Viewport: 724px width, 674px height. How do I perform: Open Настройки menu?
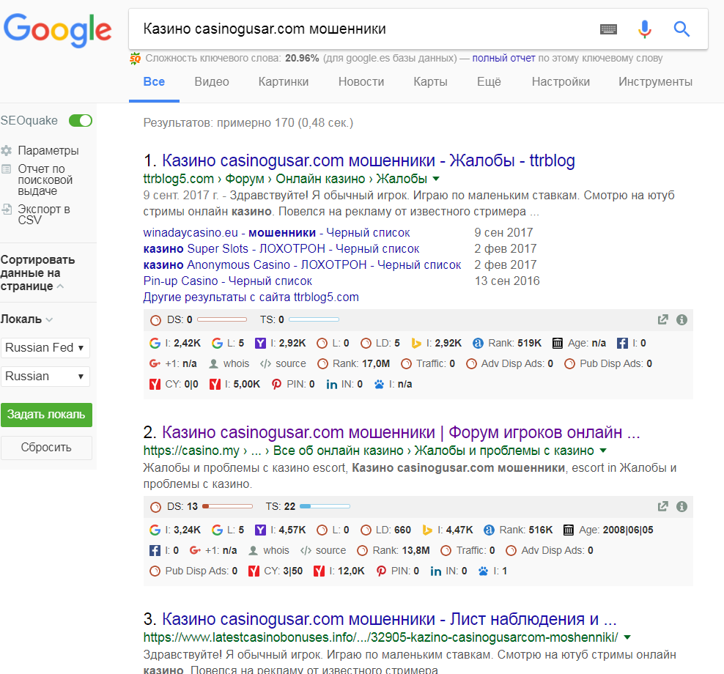click(x=561, y=82)
